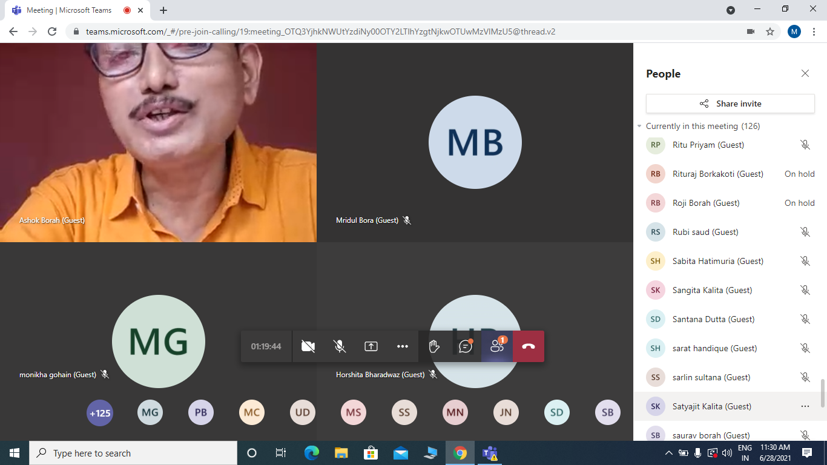Show the meeting chat conversation
The height and width of the screenshot is (465, 827).
(466, 346)
